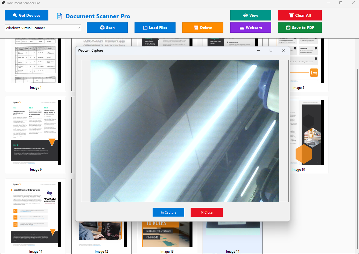Click the save icon on Save to PDF

[288, 28]
